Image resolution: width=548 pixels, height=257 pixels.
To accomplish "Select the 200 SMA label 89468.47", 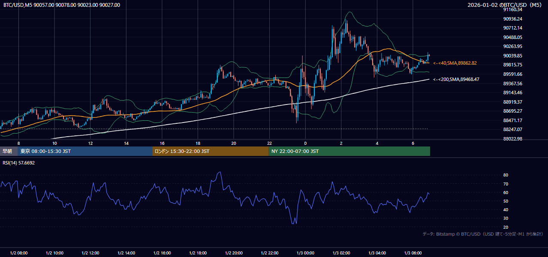I will coord(456,79).
